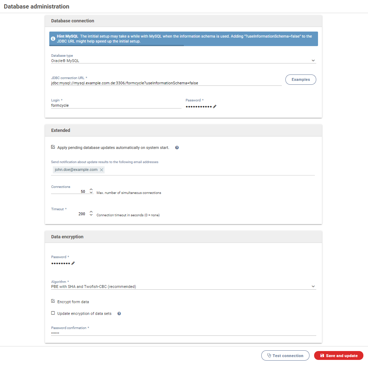Click the Password confirmation field

click(x=183, y=333)
